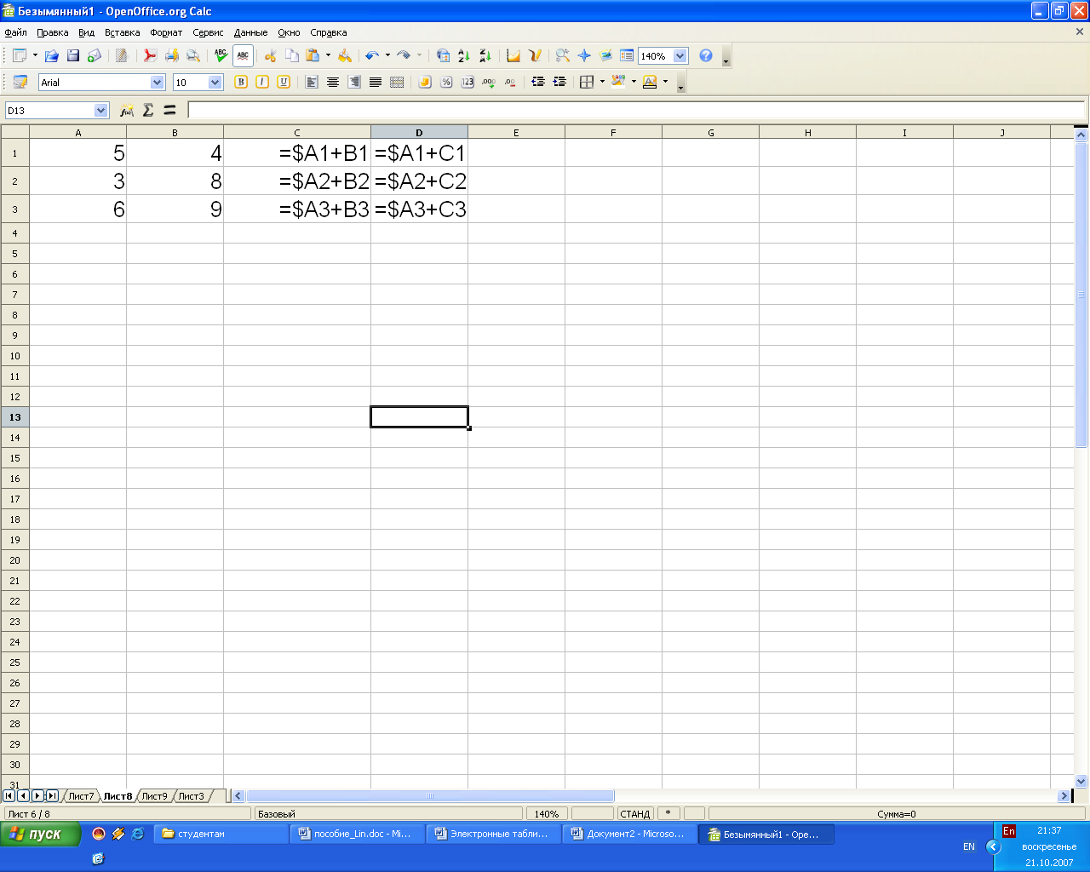Apply the Background Color swatch

coord(618,82)
